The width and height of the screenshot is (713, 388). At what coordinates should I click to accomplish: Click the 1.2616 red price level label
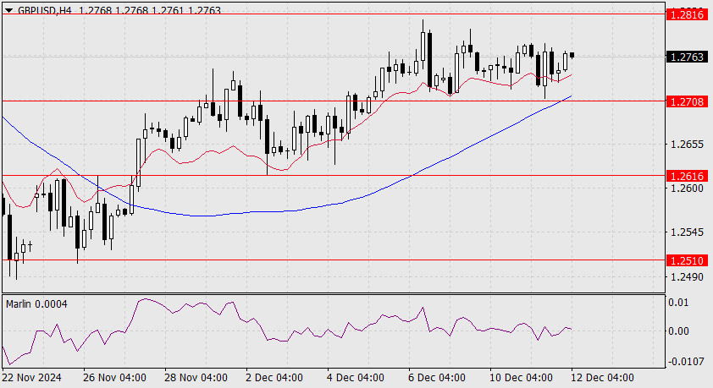(x=687, y=176)
